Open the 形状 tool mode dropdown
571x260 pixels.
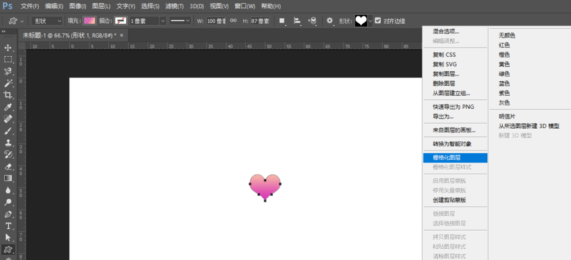click(47, 21)
